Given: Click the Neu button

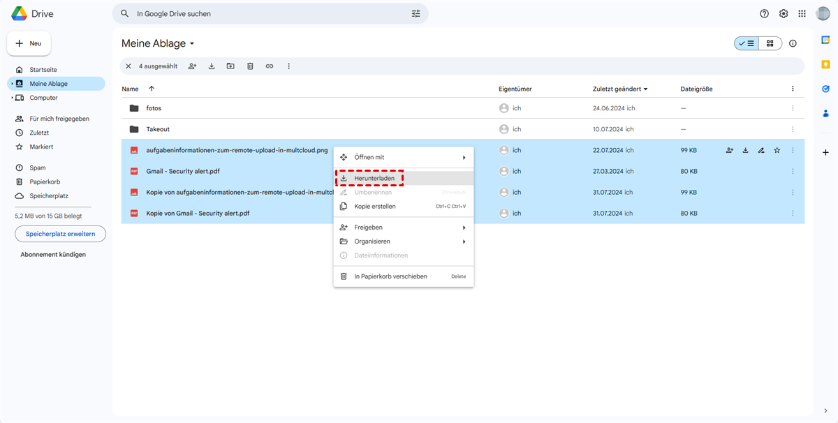Looking at the screenshot, I should tap(29, 43).
